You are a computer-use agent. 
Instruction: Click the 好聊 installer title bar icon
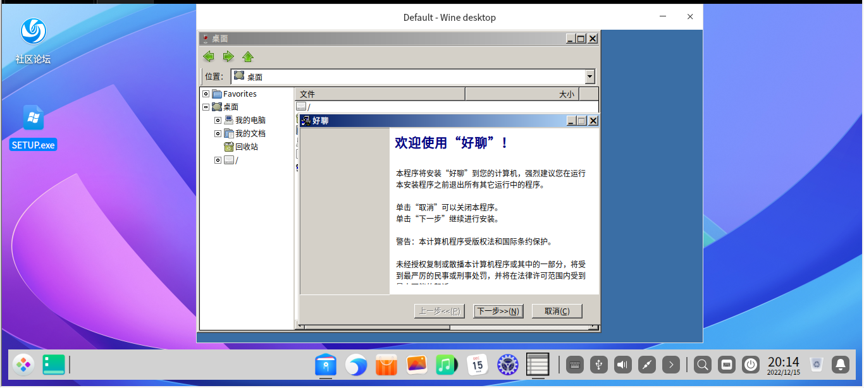click(305, 121)
